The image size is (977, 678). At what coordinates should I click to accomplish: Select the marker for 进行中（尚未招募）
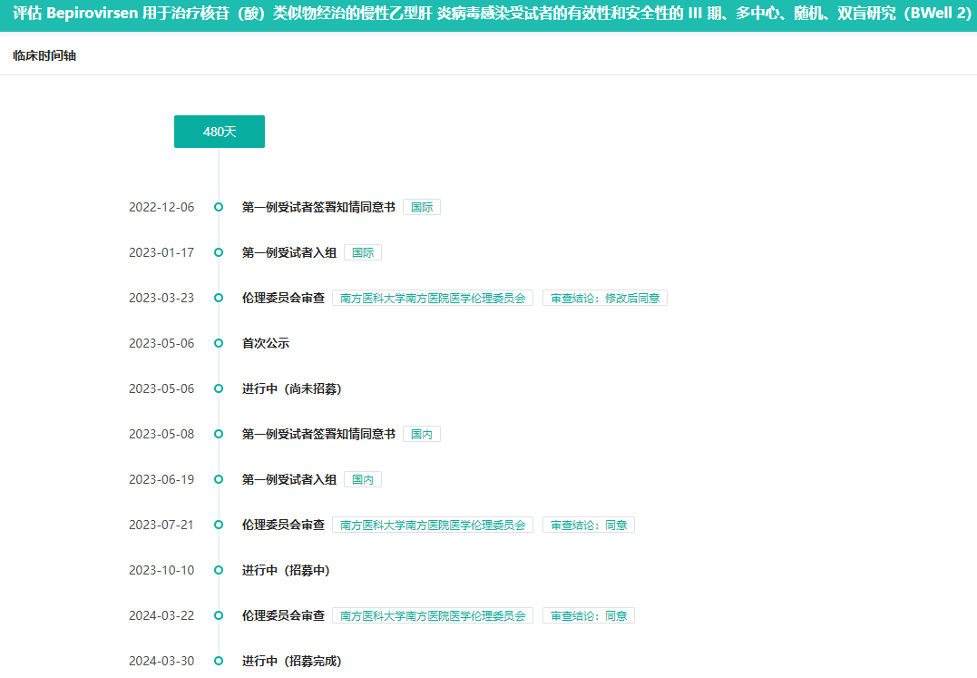(219, 388)
